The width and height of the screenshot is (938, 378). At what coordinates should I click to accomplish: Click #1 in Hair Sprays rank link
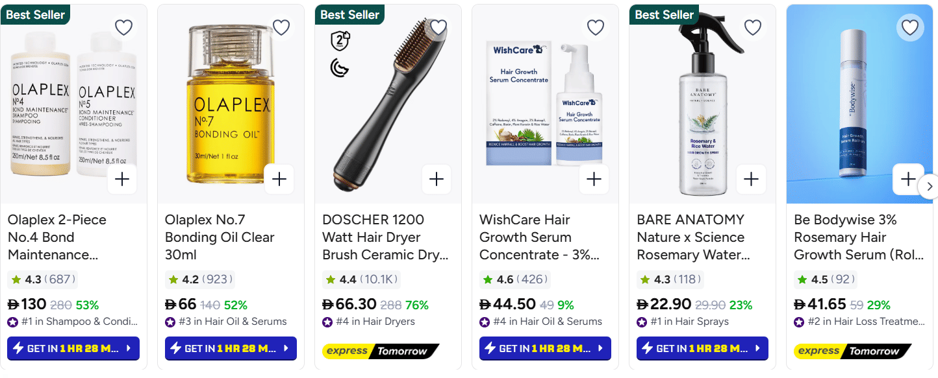tap(689, 322)
